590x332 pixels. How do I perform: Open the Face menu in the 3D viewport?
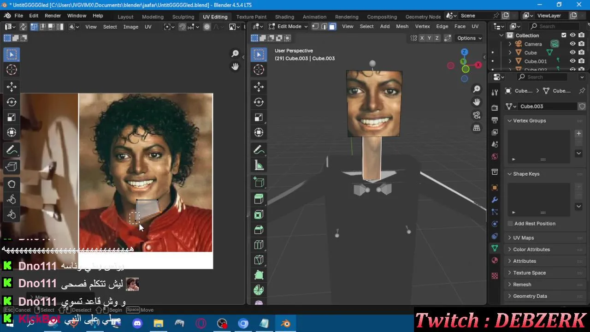[460, 26]
